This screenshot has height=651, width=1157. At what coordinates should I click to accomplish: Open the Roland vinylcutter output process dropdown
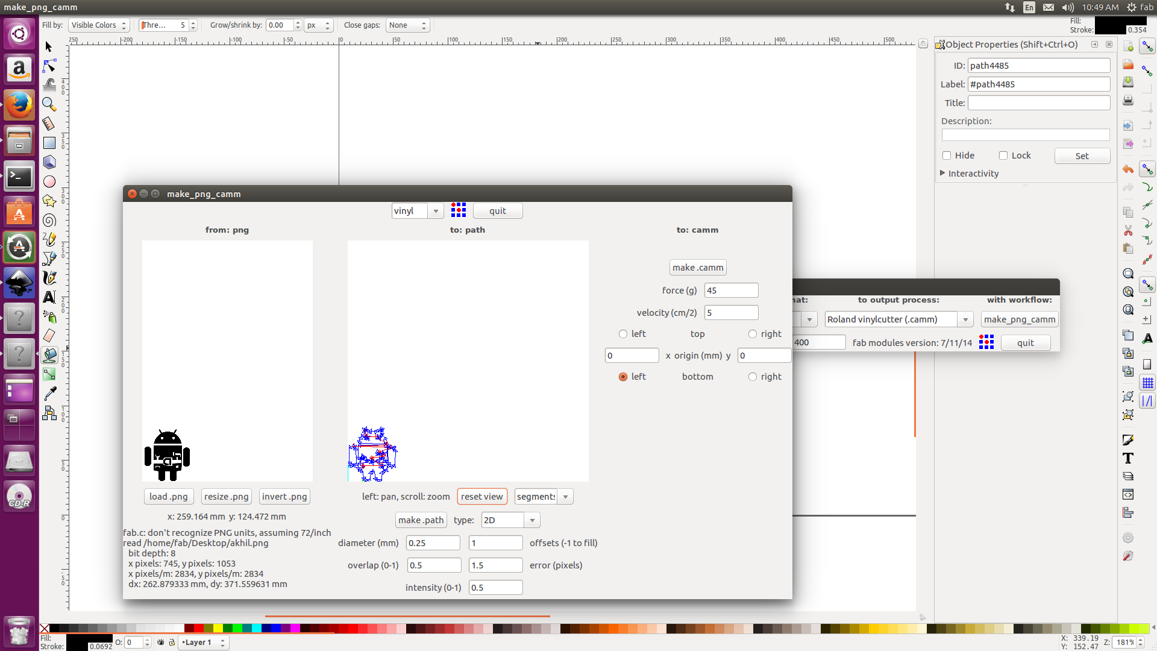click(965, 319)
